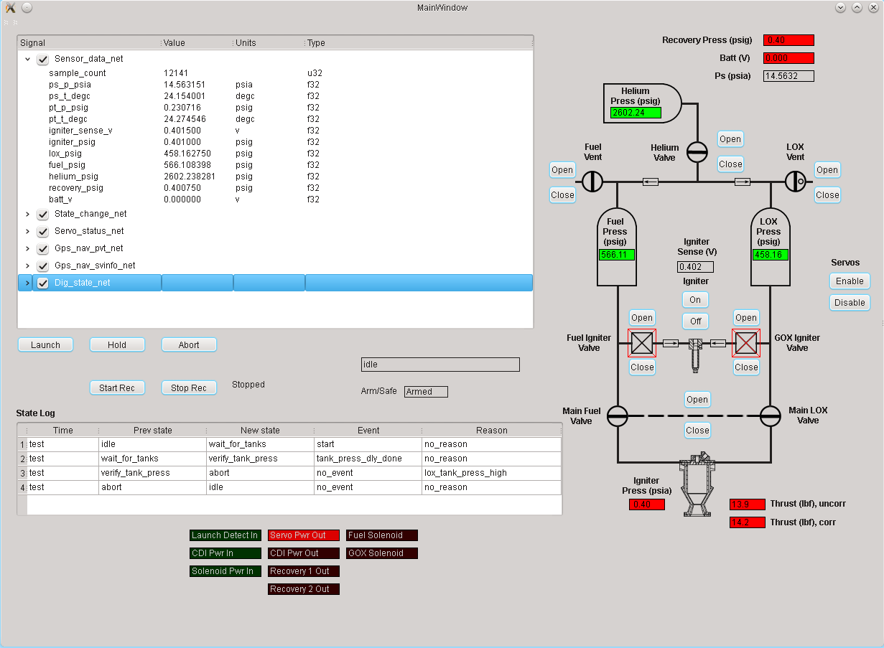Screen dimensions: 884x648
Task: Collapse the Sensor_data_net tree node
Action: click(27, 59)
